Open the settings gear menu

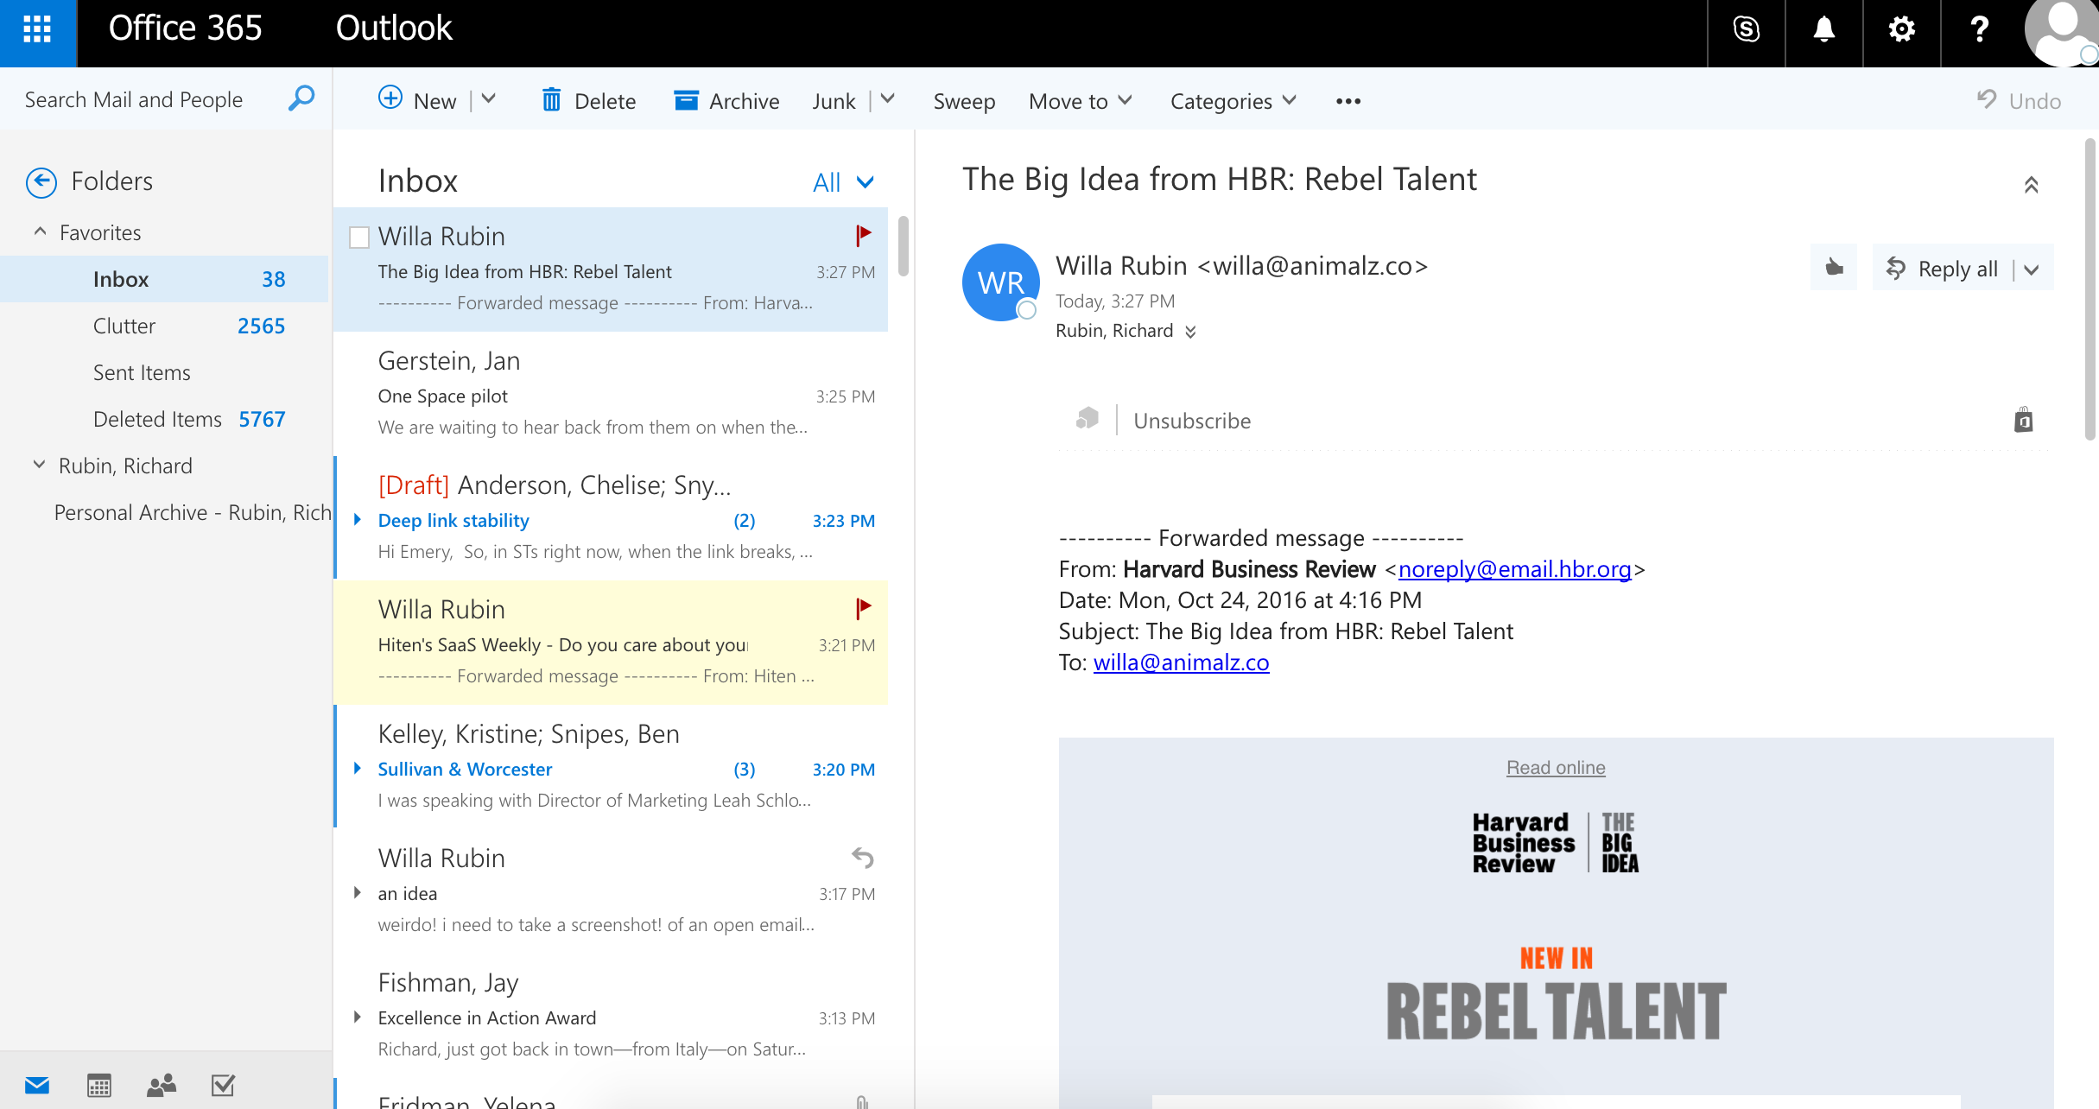(x=1901, y=29)
